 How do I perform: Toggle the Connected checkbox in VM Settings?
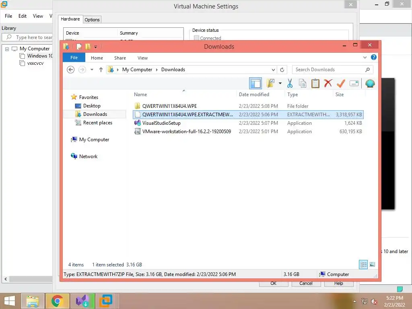(x=196, y=38)
